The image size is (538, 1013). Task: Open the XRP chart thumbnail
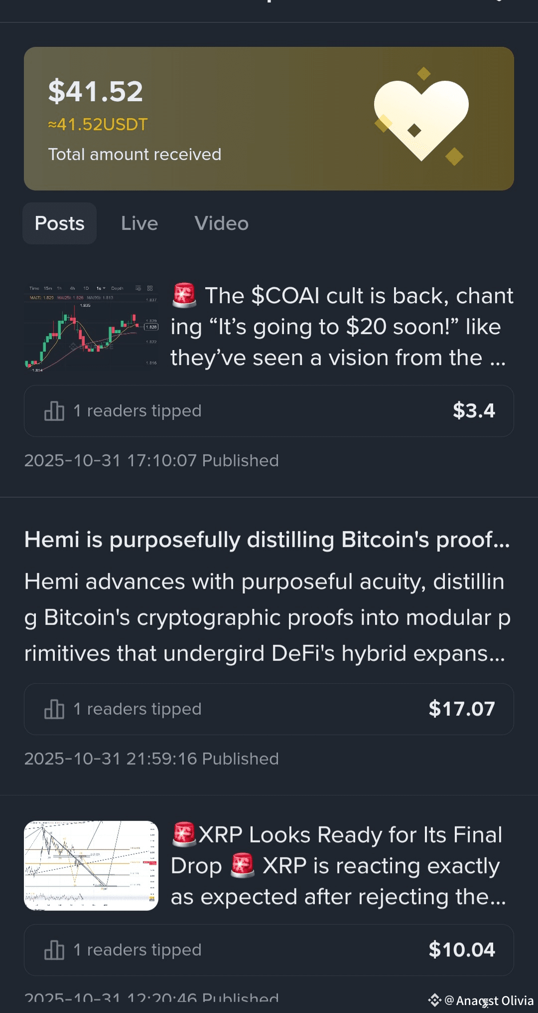[92, 865]
